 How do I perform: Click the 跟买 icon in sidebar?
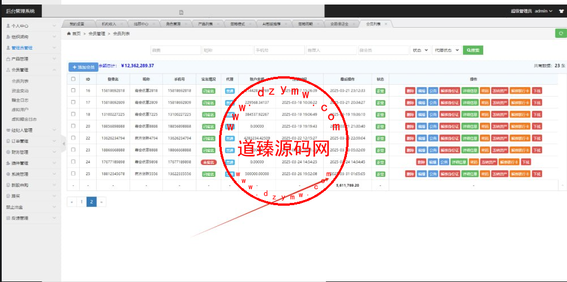coord(8,196)
